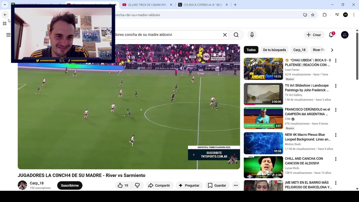
Task: Open options for TV Art Slideshow video
Action: click(x=336, y=86)
